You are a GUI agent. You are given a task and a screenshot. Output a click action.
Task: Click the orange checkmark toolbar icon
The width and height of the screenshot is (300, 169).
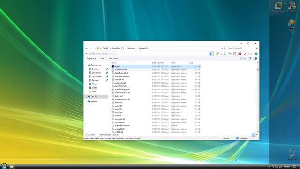[245, 54]
